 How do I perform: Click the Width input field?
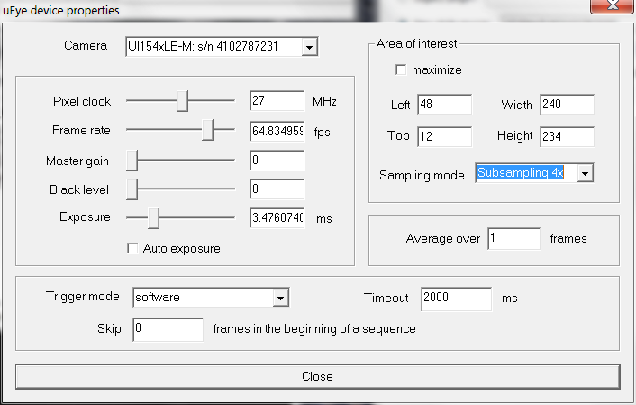[x=567, y=106]
